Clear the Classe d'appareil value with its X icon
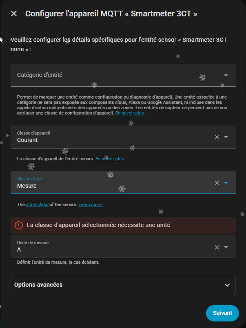 coord(217,137)
